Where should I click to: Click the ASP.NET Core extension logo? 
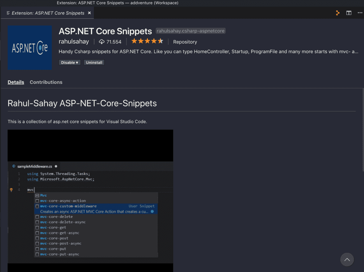pos(30,48)
